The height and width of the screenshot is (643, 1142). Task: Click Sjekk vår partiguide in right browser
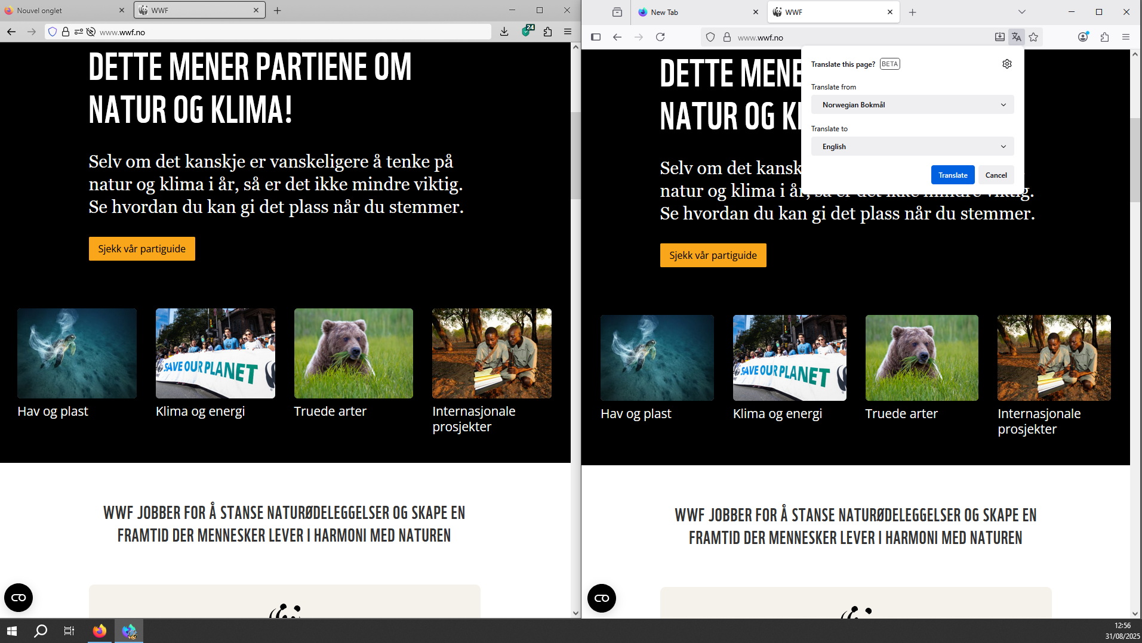(x=713, y=255)
